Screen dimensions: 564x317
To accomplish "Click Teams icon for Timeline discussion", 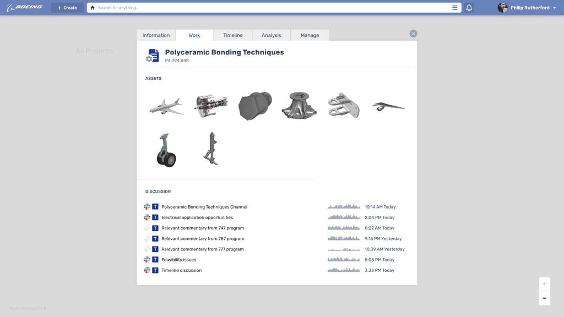I will tap(155, 270).
